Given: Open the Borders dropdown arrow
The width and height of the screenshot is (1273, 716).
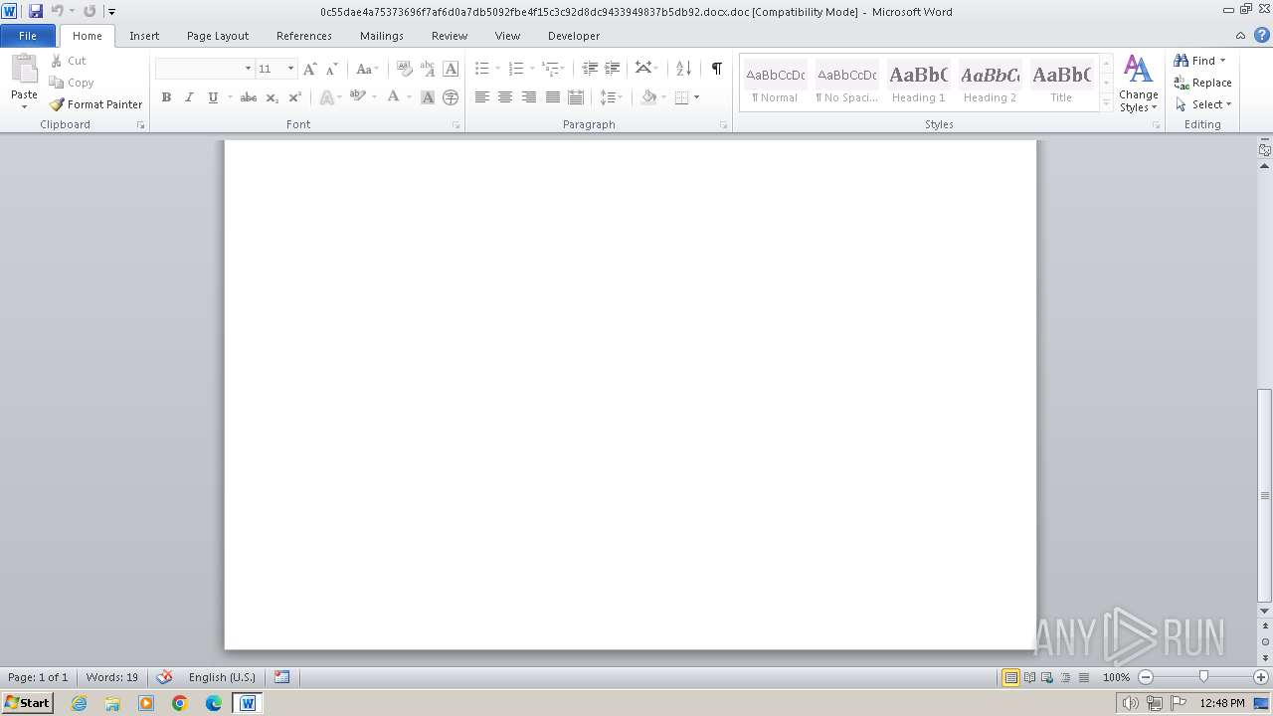Looking at the screenshot, I should point(697,97).
